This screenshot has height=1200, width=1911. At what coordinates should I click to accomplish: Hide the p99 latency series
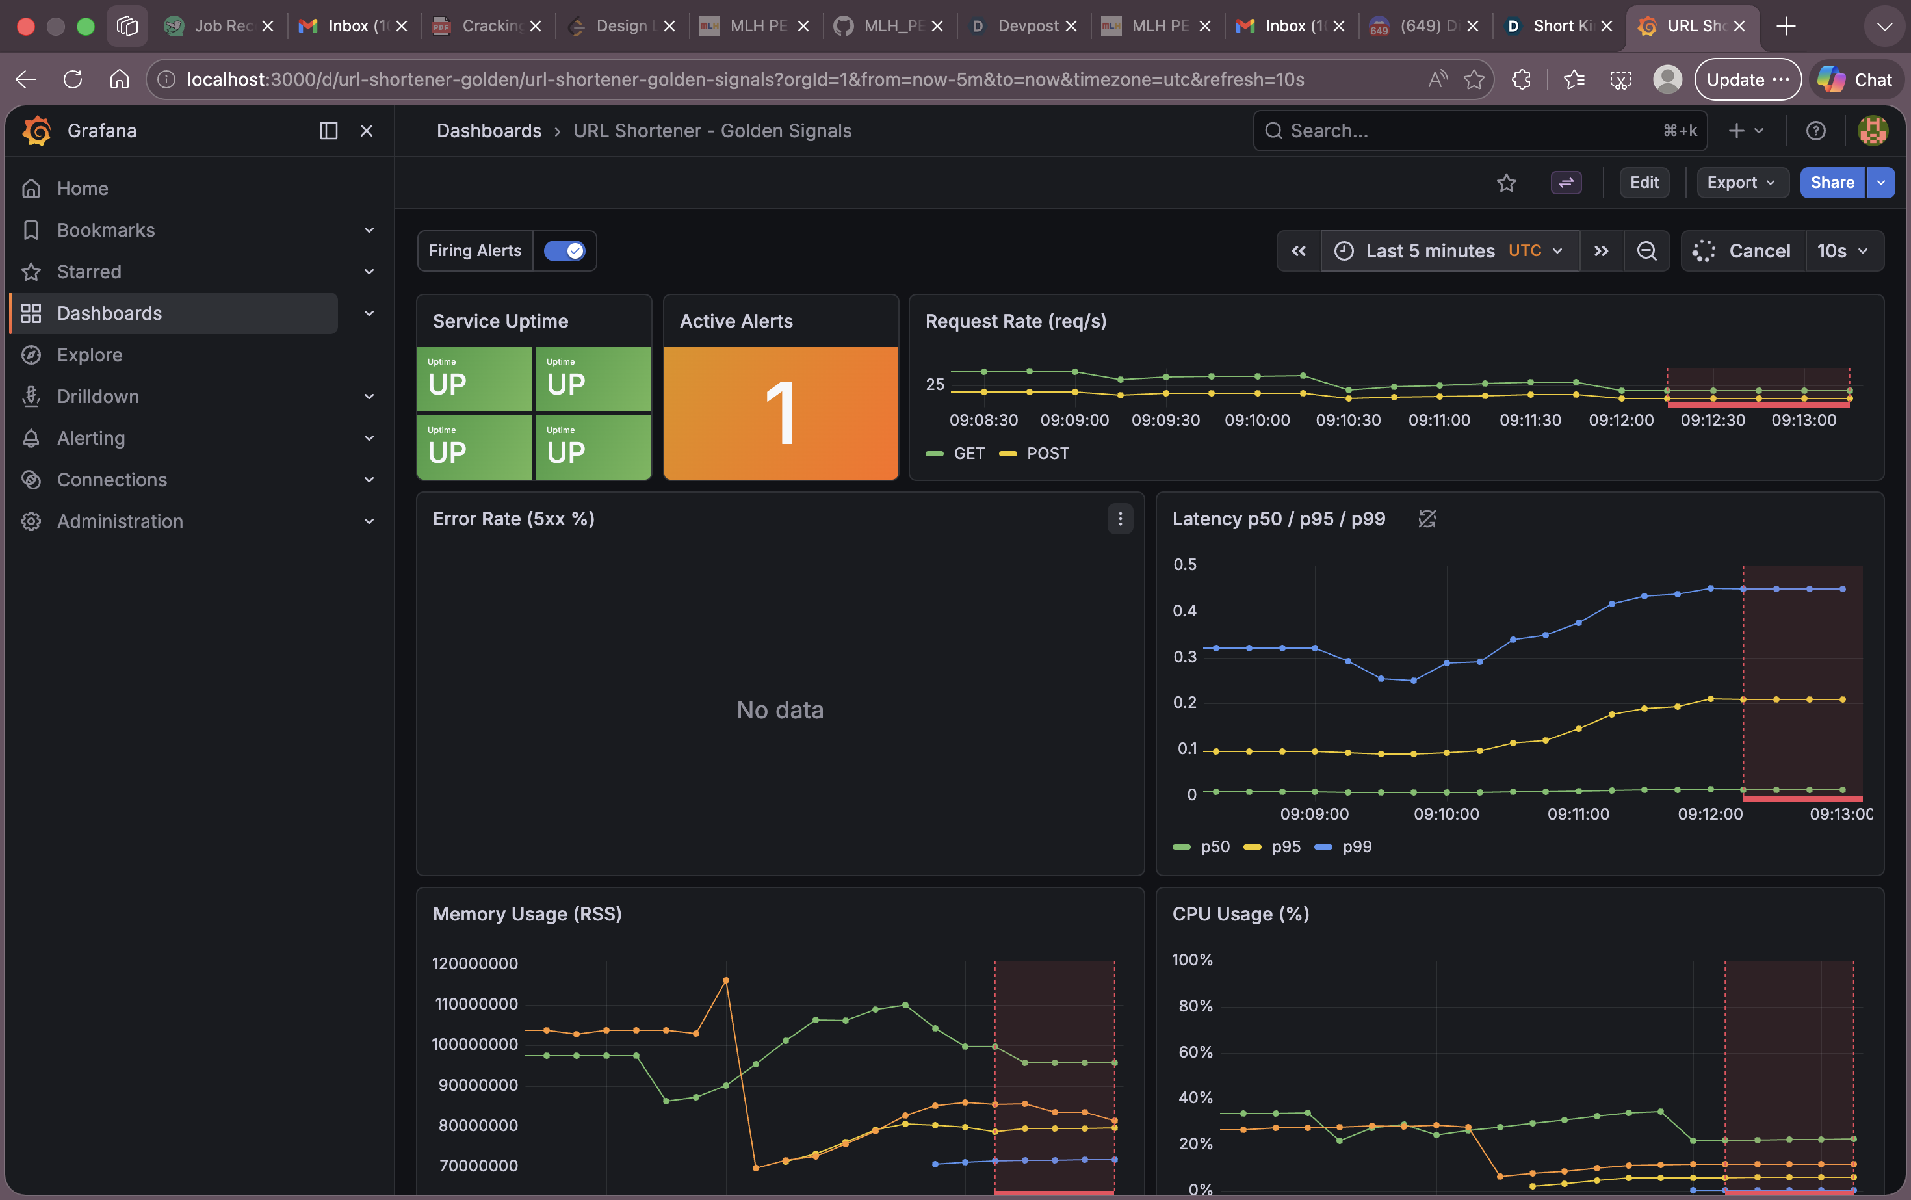click(x=1357, y=846)
